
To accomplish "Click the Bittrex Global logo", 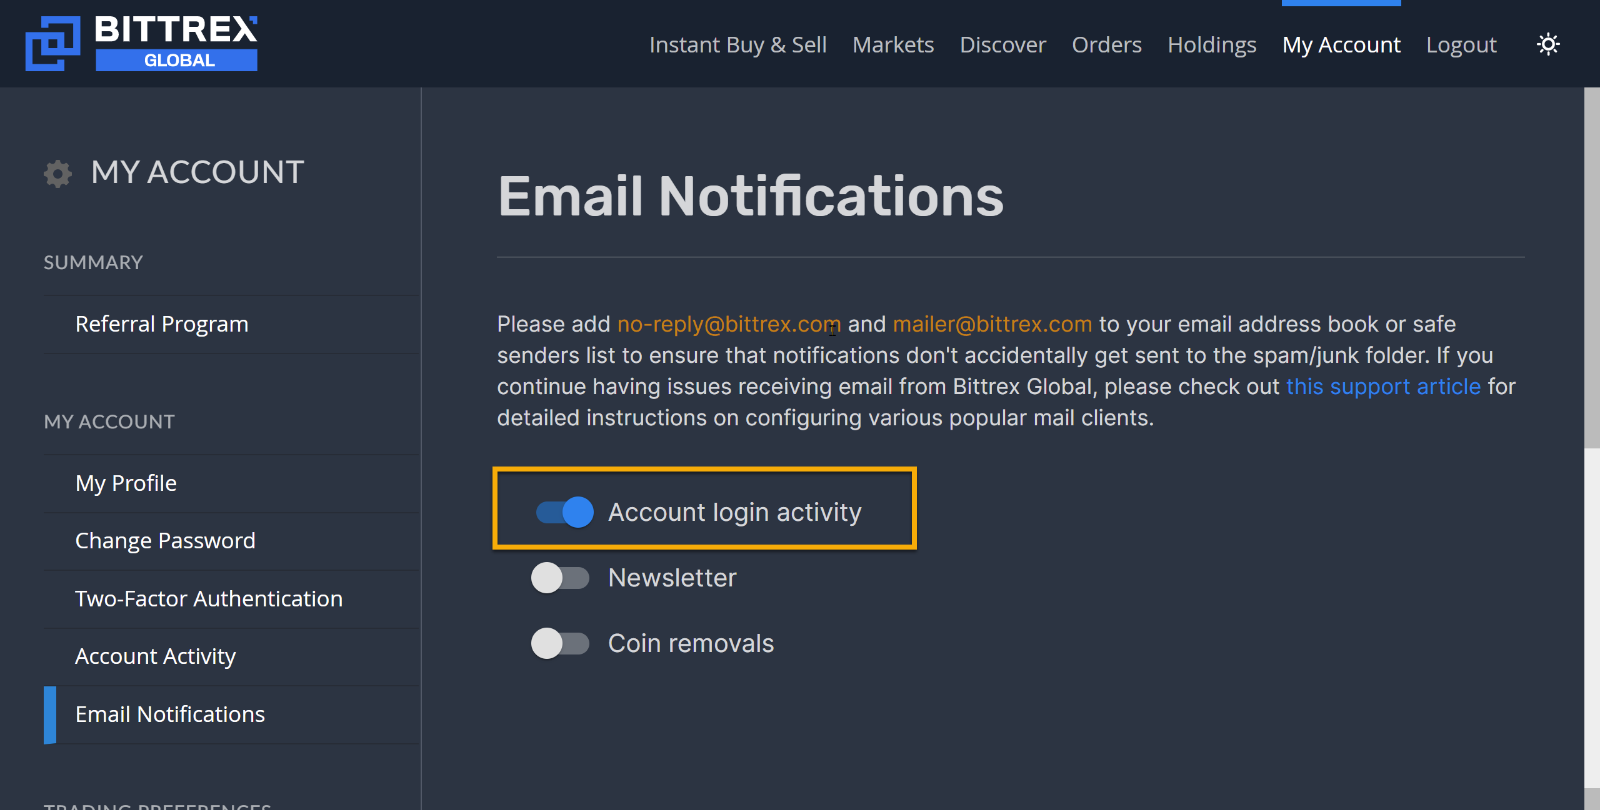I will 141,43.
